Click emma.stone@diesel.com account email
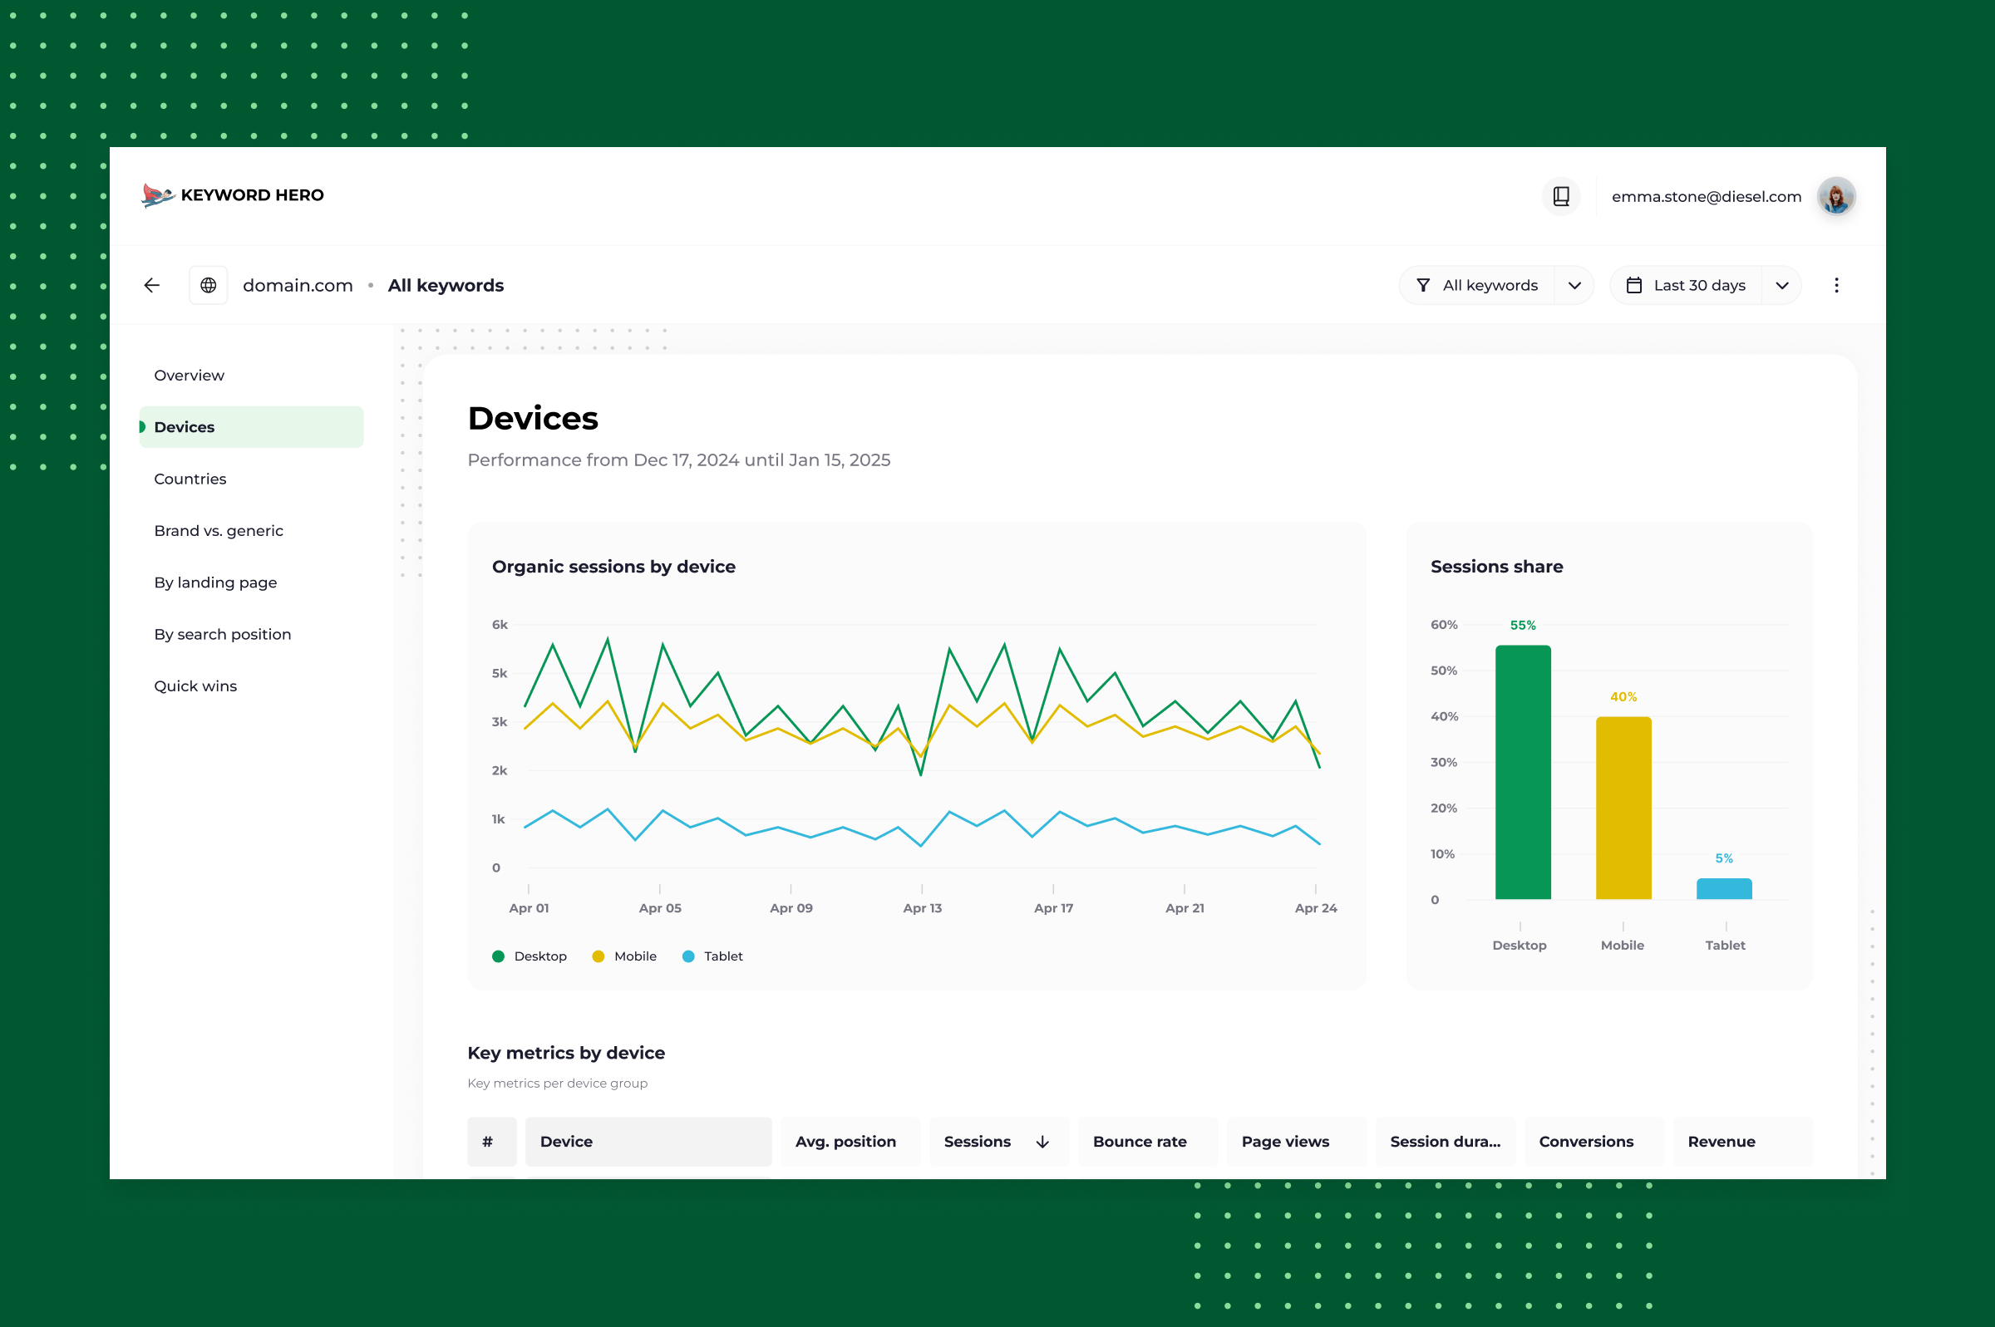The height and width of the screenshot is (1327, 1995). (1707, 196)
